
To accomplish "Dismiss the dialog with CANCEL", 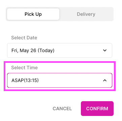I will click(62, 109).
